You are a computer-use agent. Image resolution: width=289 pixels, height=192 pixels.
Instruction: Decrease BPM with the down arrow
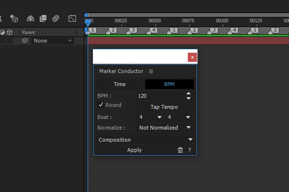coord(188,99)
